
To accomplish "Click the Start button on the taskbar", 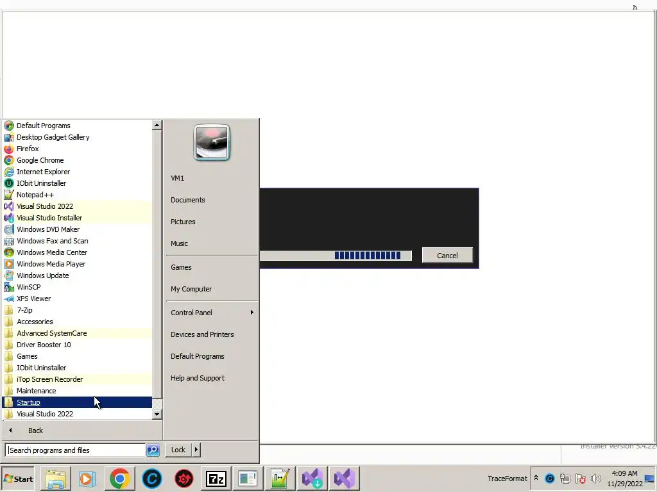I will click(18, 479).
